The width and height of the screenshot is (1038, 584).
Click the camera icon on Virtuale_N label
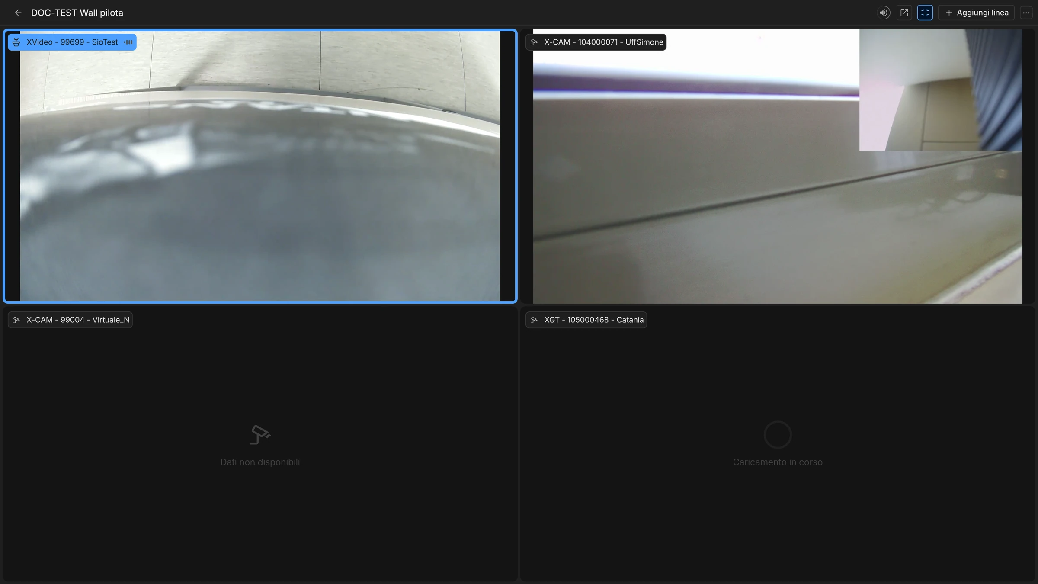click(x=16, y=320)
